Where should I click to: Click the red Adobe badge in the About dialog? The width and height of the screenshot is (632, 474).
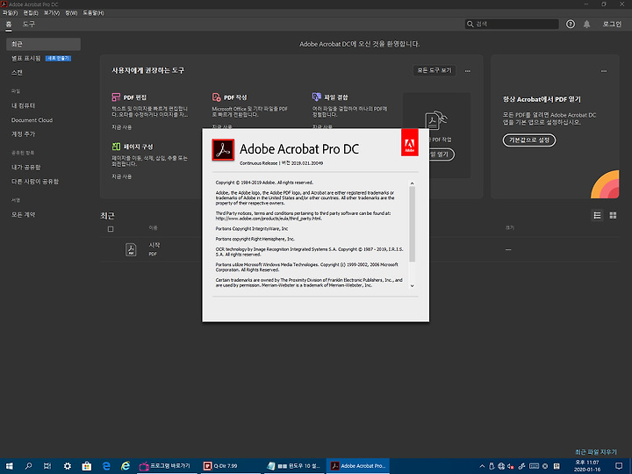coord(410,142)
